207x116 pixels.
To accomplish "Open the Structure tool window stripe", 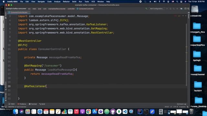I will tap(6, 86).
